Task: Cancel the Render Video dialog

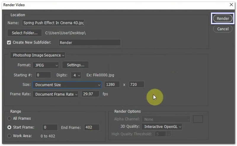Action: (x=223, y=29)
